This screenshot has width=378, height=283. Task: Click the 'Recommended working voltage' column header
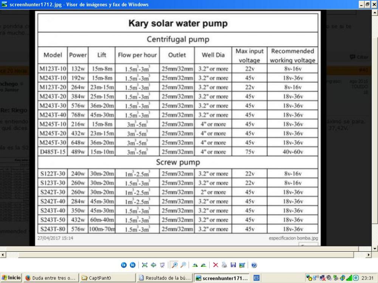tap(293, 55)
